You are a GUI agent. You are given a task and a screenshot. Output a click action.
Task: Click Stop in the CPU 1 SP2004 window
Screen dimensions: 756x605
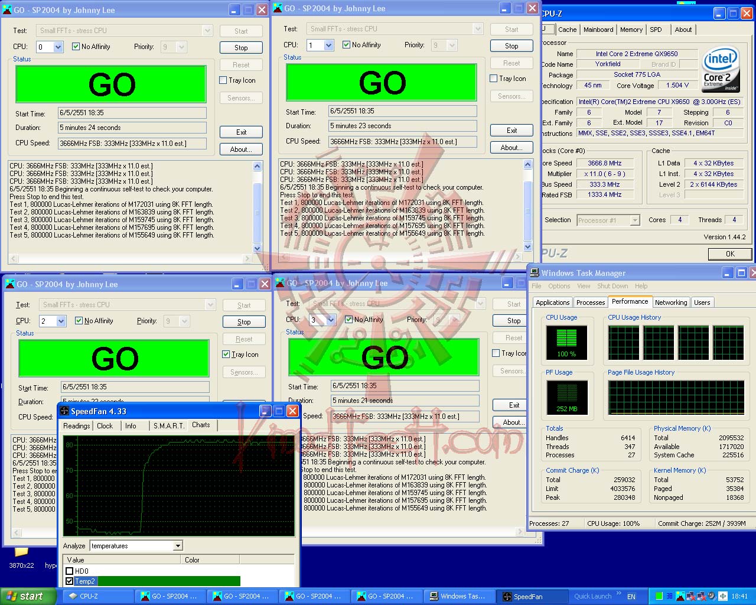click(x=511, y=46)
